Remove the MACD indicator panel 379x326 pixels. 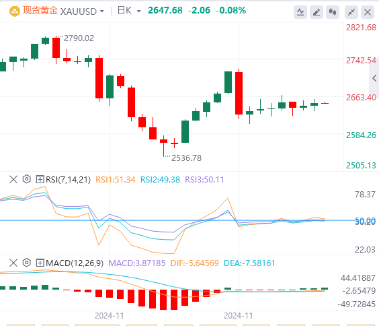(x=13, y=263)
